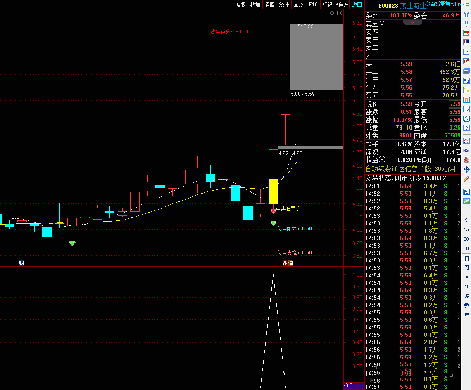Click the blue four-way move arrows icon
This screenshot has height=390, width=471.
click(466, 169)
